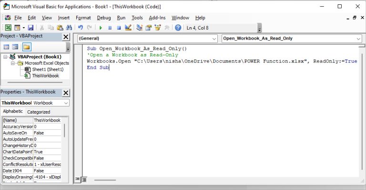Click the Break pause icon
The height and width of the screenshot is (190, 366).
coord(110,28)
